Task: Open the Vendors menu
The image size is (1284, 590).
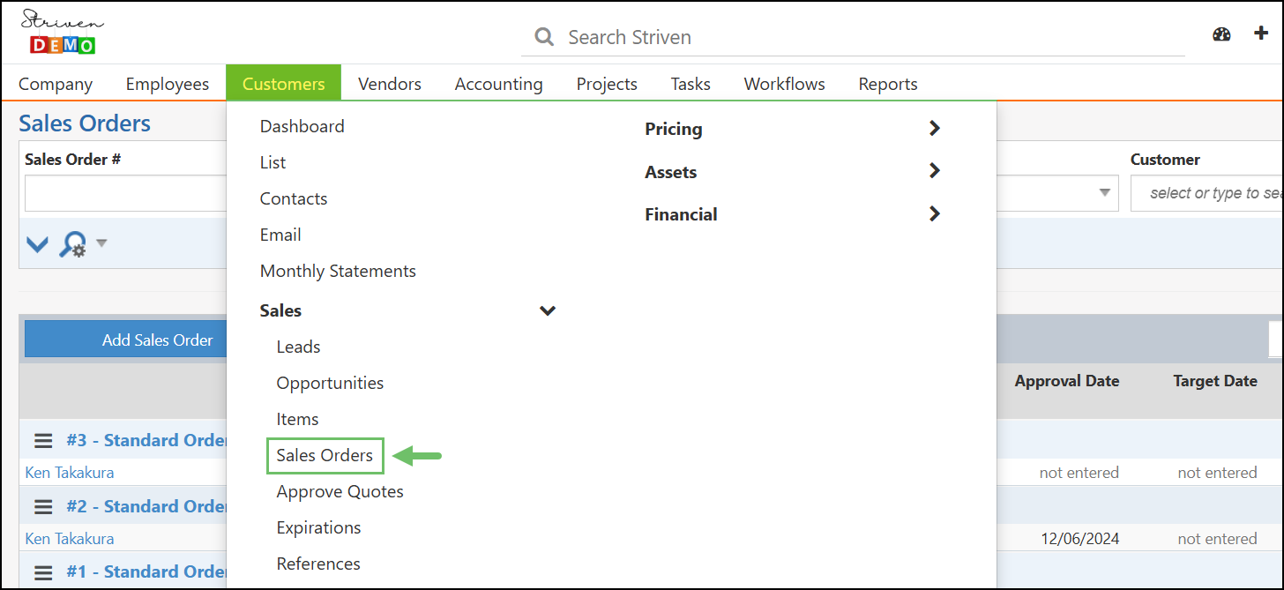Action: coord(390,84)
